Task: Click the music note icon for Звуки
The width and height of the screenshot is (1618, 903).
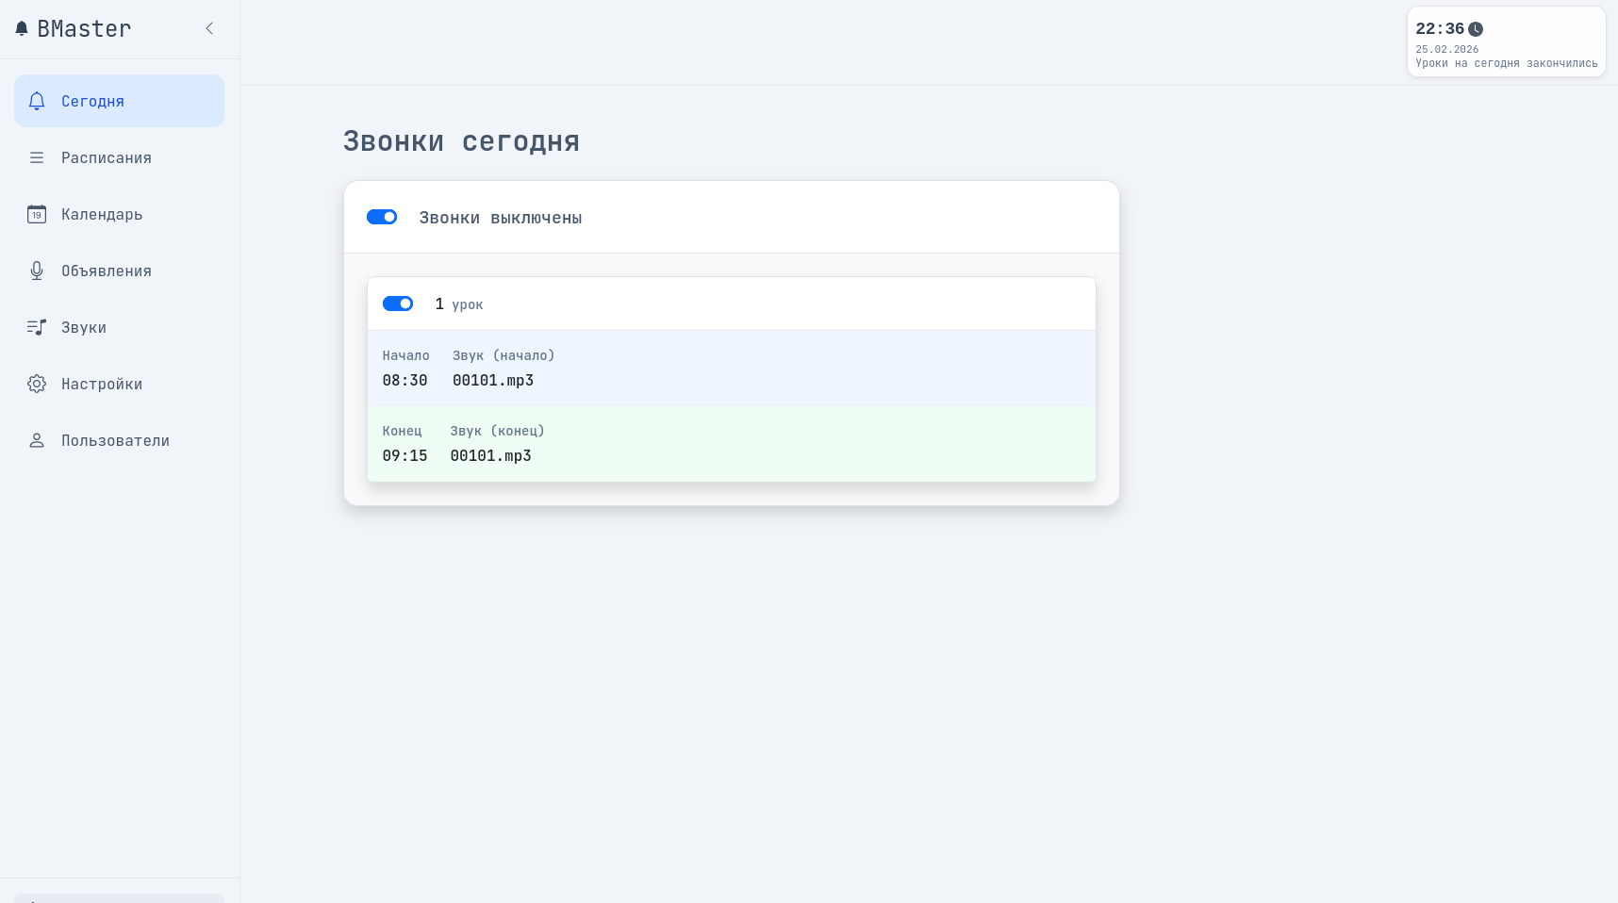Action: pyautogui.click(x=37, y=327)
